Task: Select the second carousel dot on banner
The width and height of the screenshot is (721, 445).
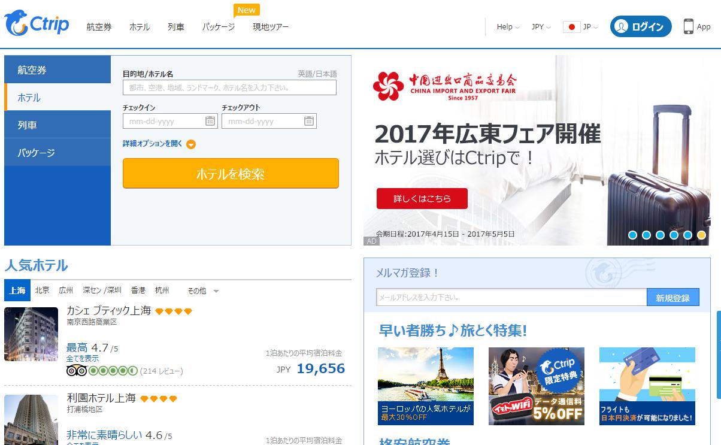Action: pos(646,235)
